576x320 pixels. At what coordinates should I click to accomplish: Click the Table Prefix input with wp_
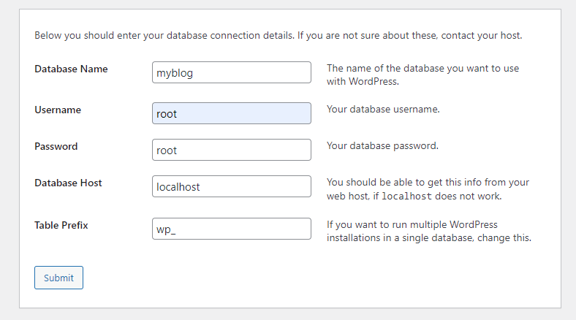click(231, 229)
